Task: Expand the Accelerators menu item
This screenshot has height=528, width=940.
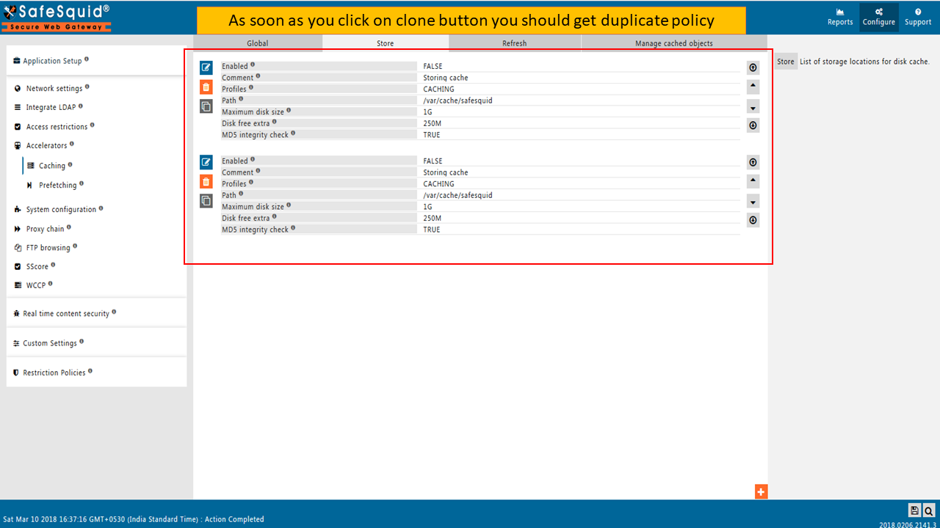Action: (x=46, y=146)
